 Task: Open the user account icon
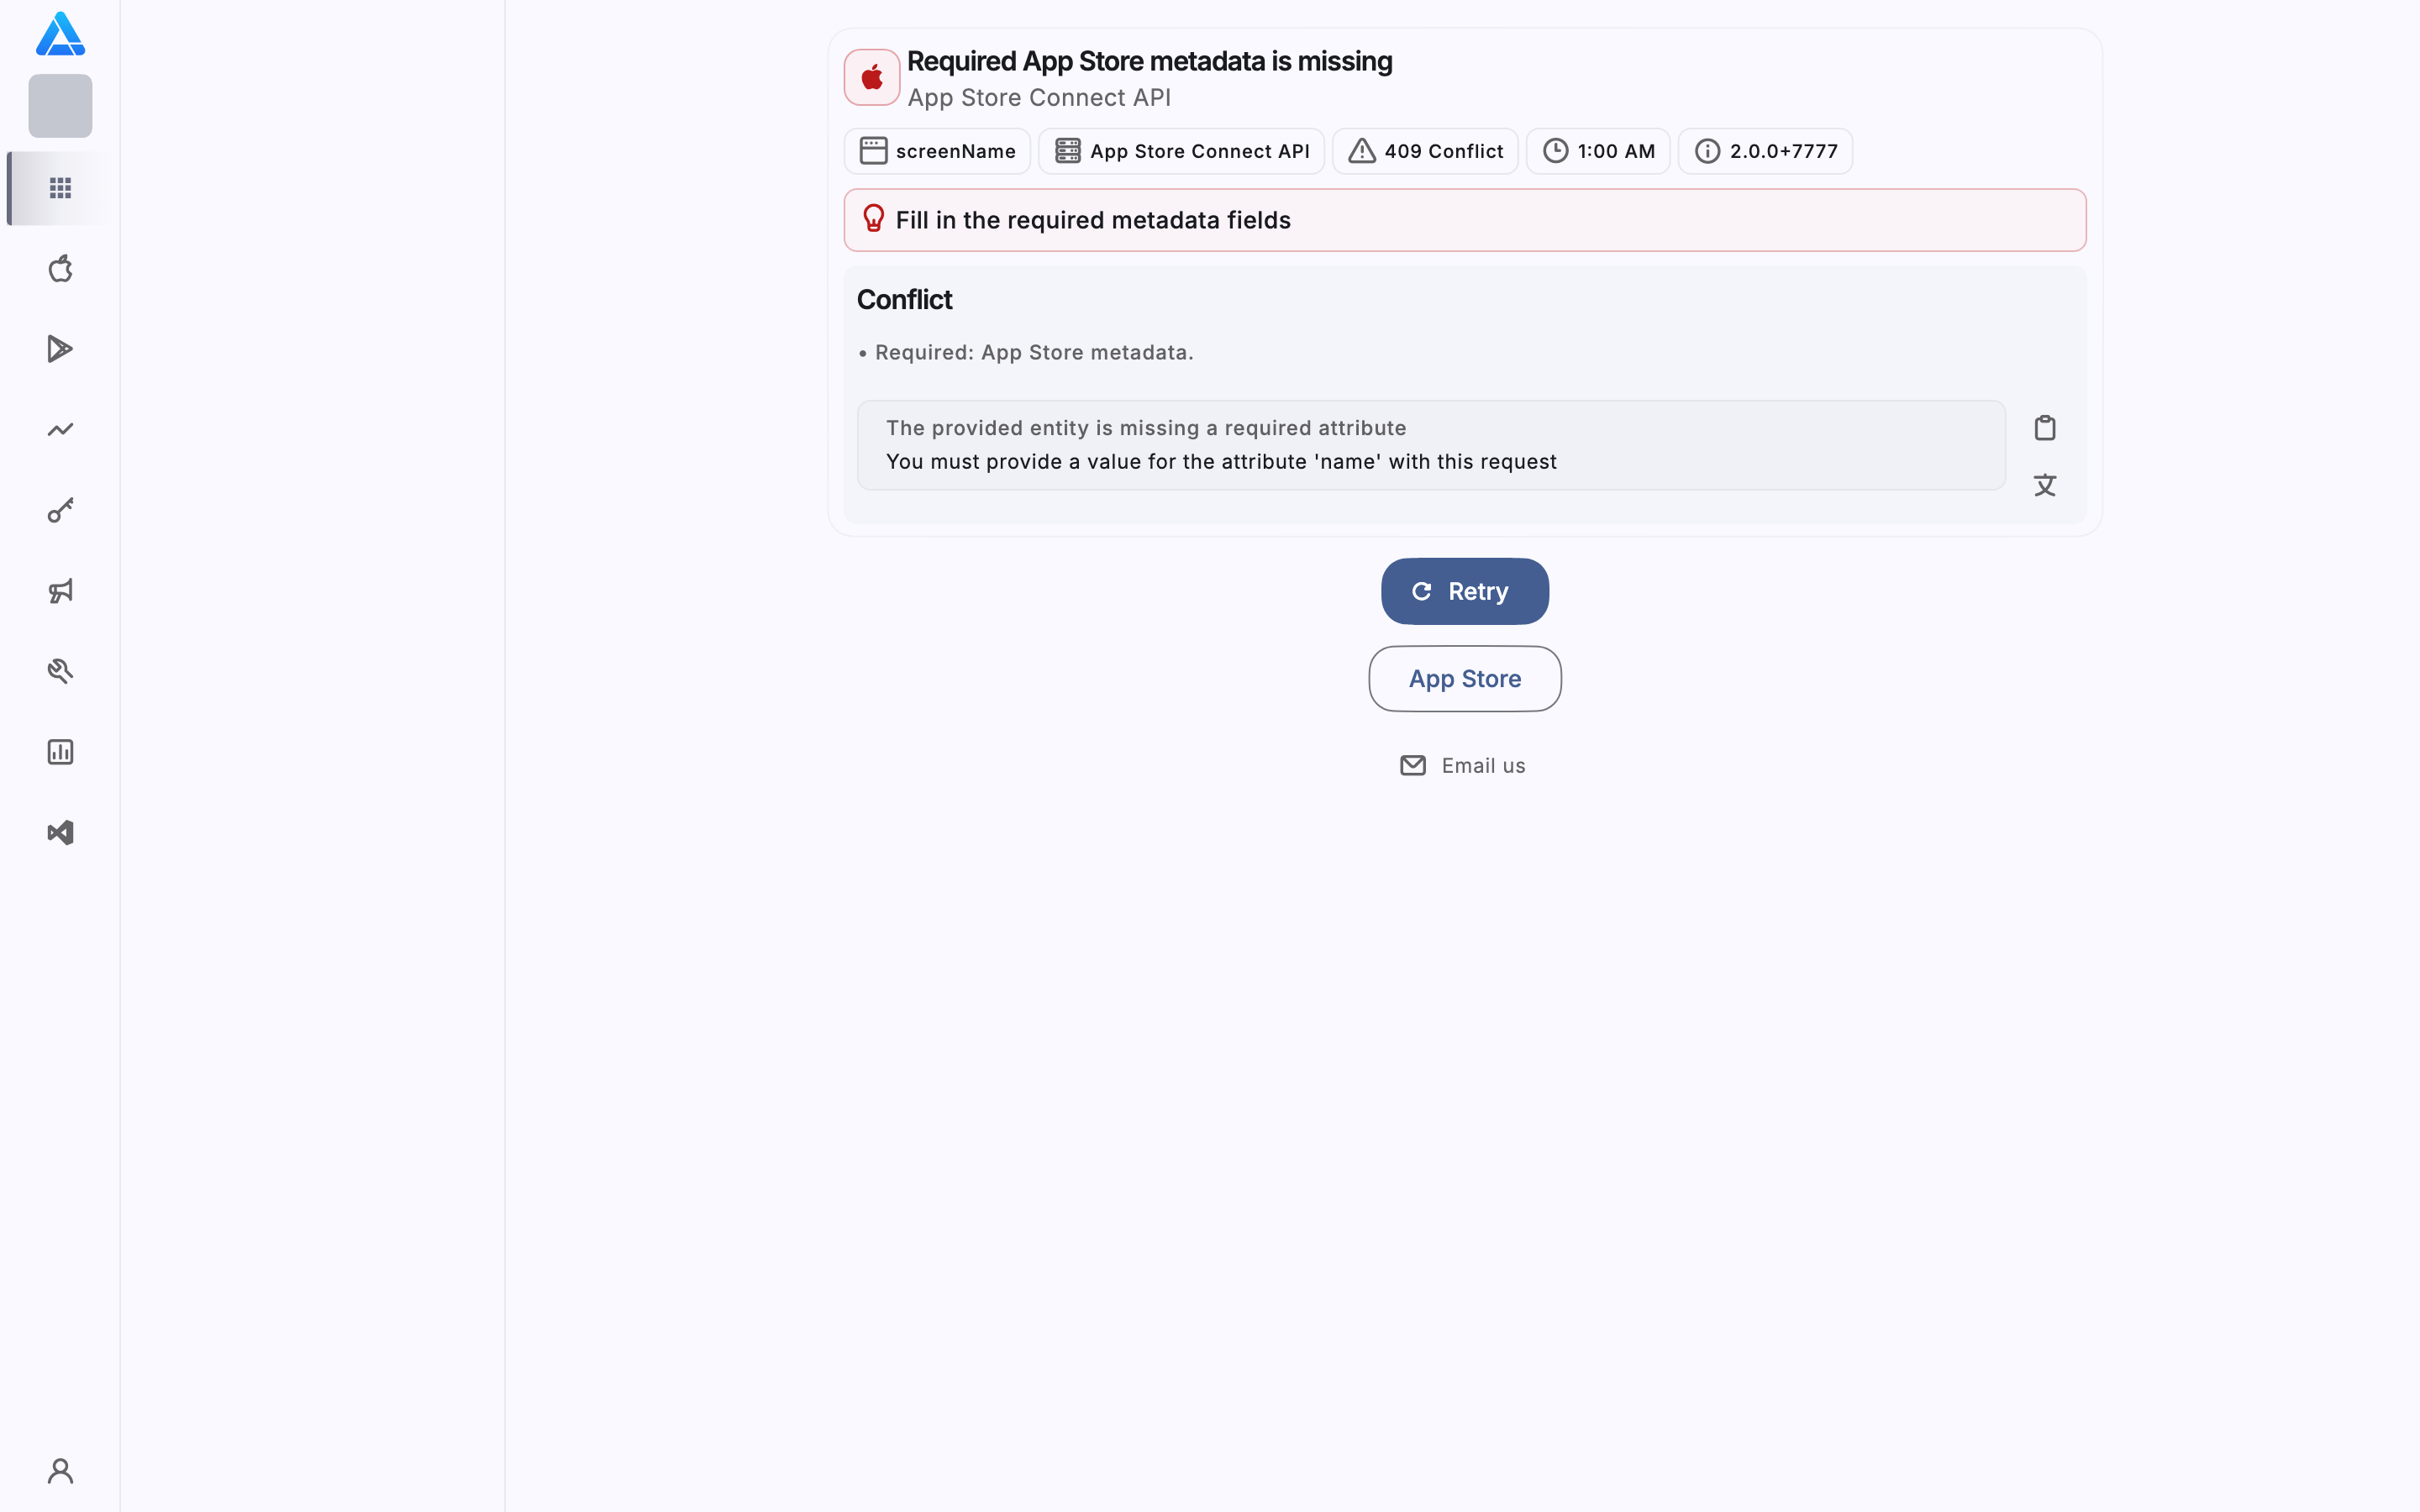[60, 1471]
